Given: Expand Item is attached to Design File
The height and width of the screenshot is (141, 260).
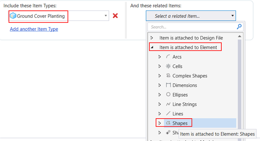Looking at the screenshot, I should [152, 38].
